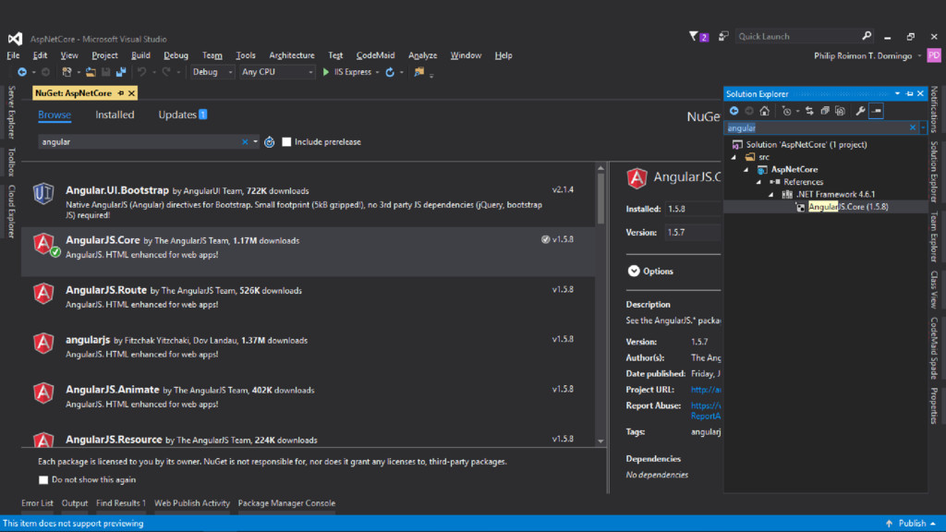This screenshot has width=946, height=532.
Task: Collapse the AspNetCore project node
Action: pos(746,170)
